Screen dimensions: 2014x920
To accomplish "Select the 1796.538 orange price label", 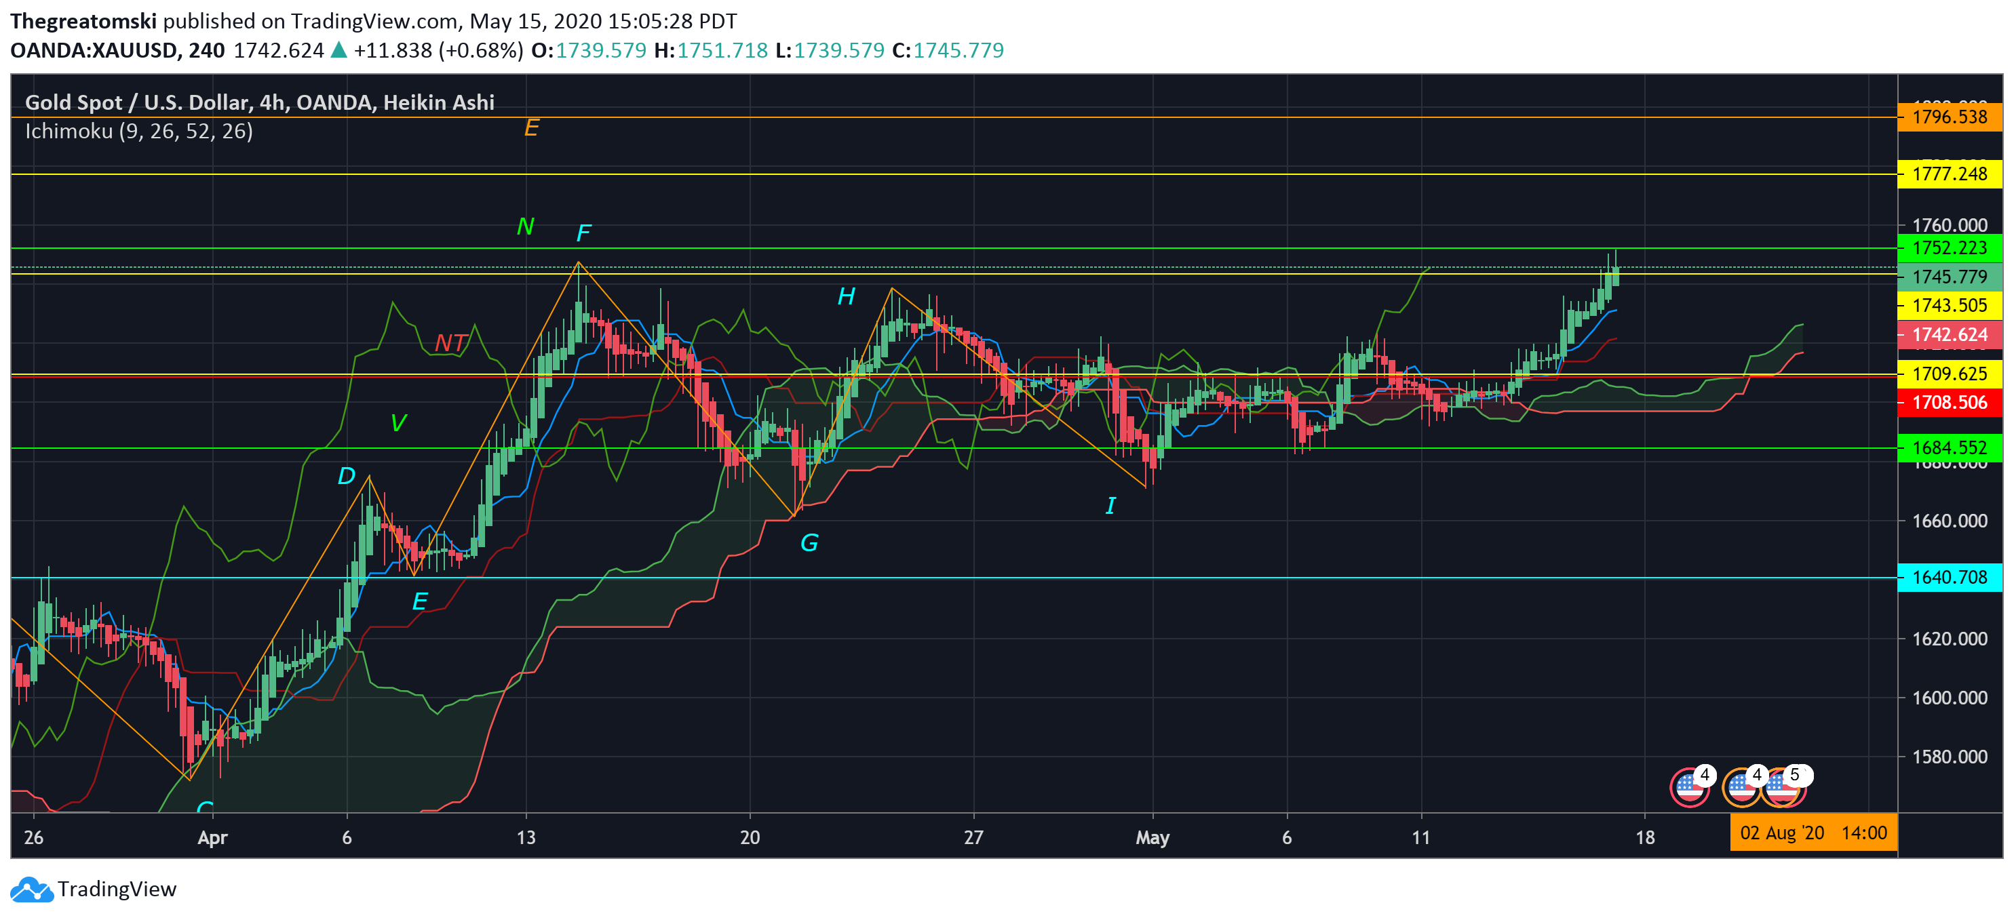I will [1949, 117].
